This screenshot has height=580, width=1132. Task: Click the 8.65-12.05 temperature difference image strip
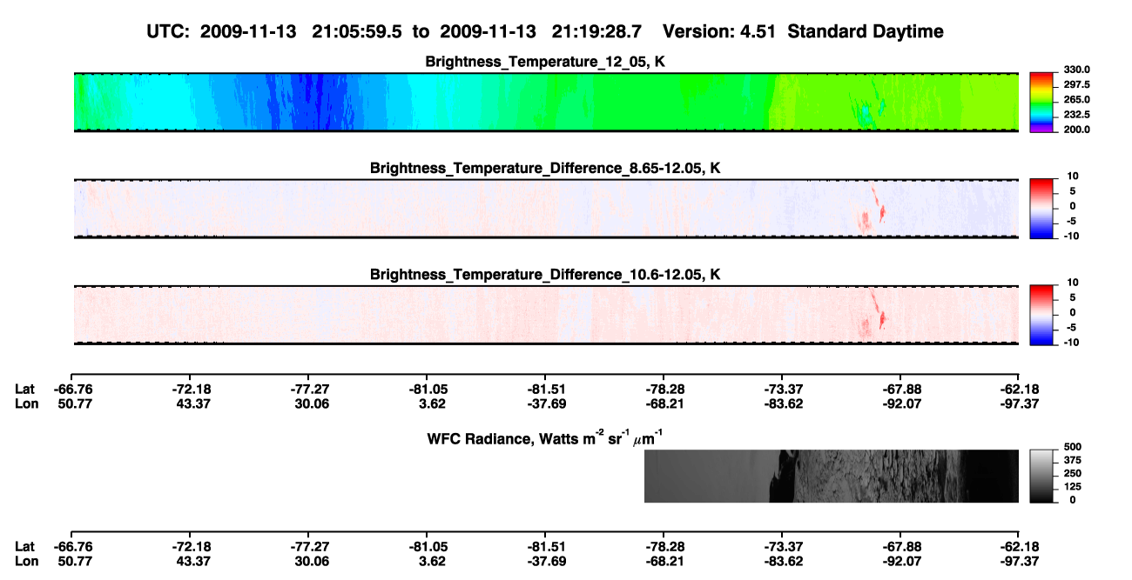[545, 208]
